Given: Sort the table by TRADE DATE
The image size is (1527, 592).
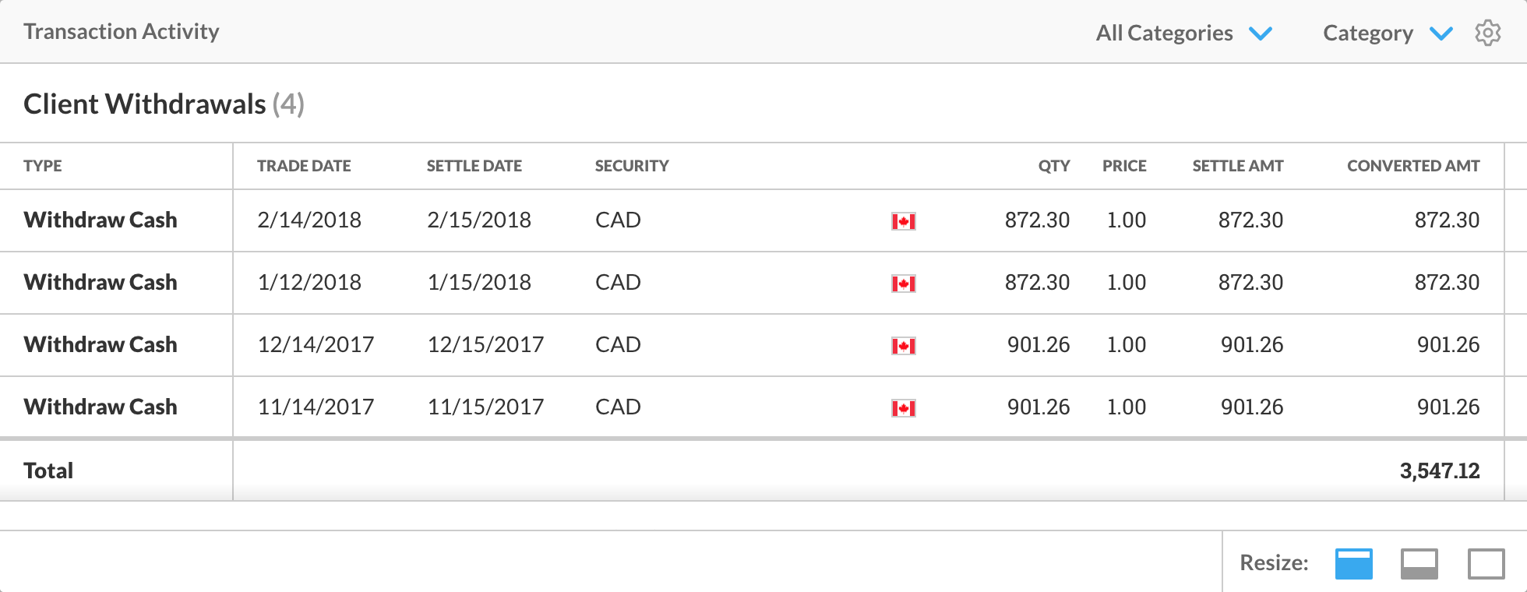Looking at the screenshot, I should pyautogui.click(x=303, y=166).
